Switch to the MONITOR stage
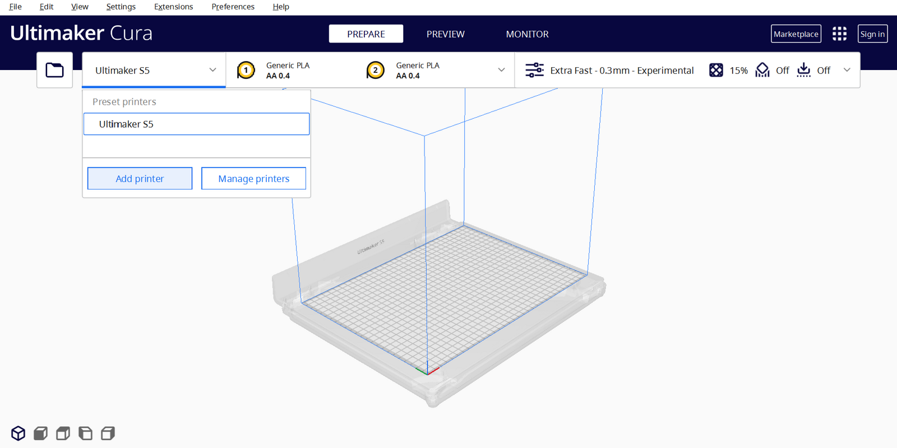This screenshot has width=897, height=448. tap(528, 34)
